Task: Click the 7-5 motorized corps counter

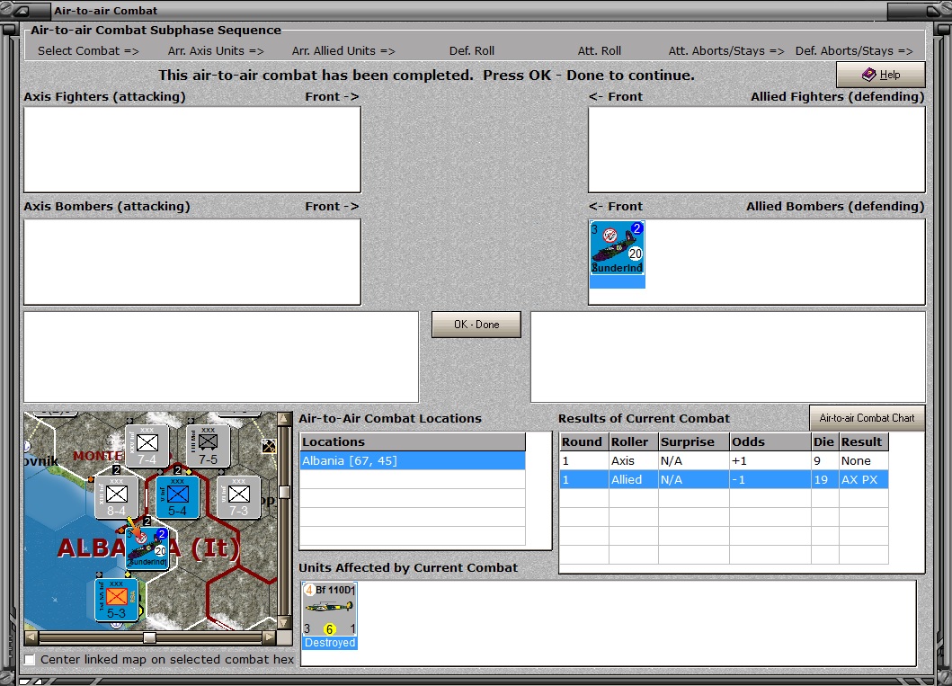Action: click(x=208, y=446)
